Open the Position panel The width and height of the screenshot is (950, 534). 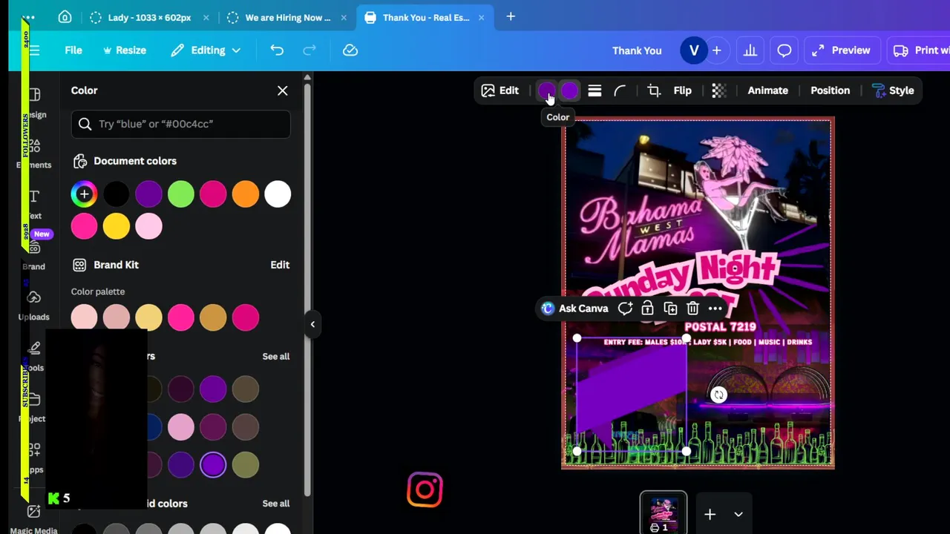point(831,90)
